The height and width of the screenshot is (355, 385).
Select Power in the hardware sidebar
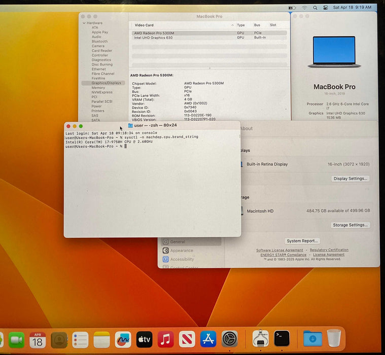[x=96, y=106]
